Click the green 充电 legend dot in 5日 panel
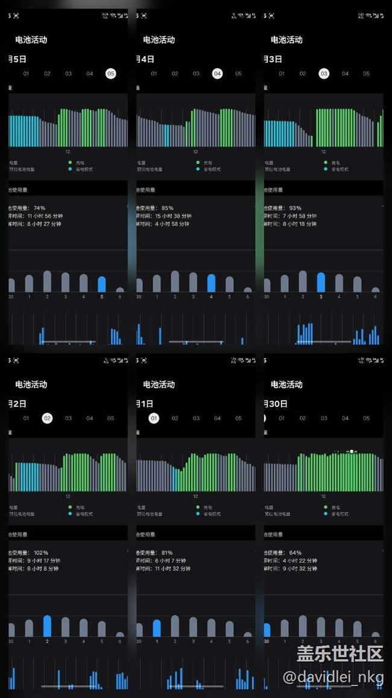The height and width of the screenshot is (698, 392). pos(69,162)
